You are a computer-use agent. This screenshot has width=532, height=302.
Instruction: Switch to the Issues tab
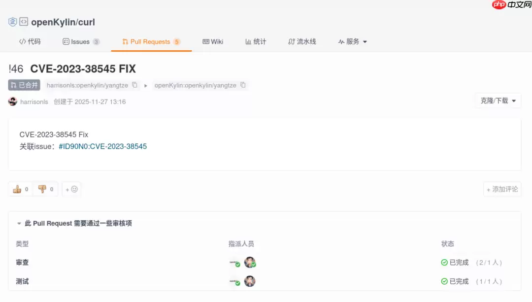point(81,42)
